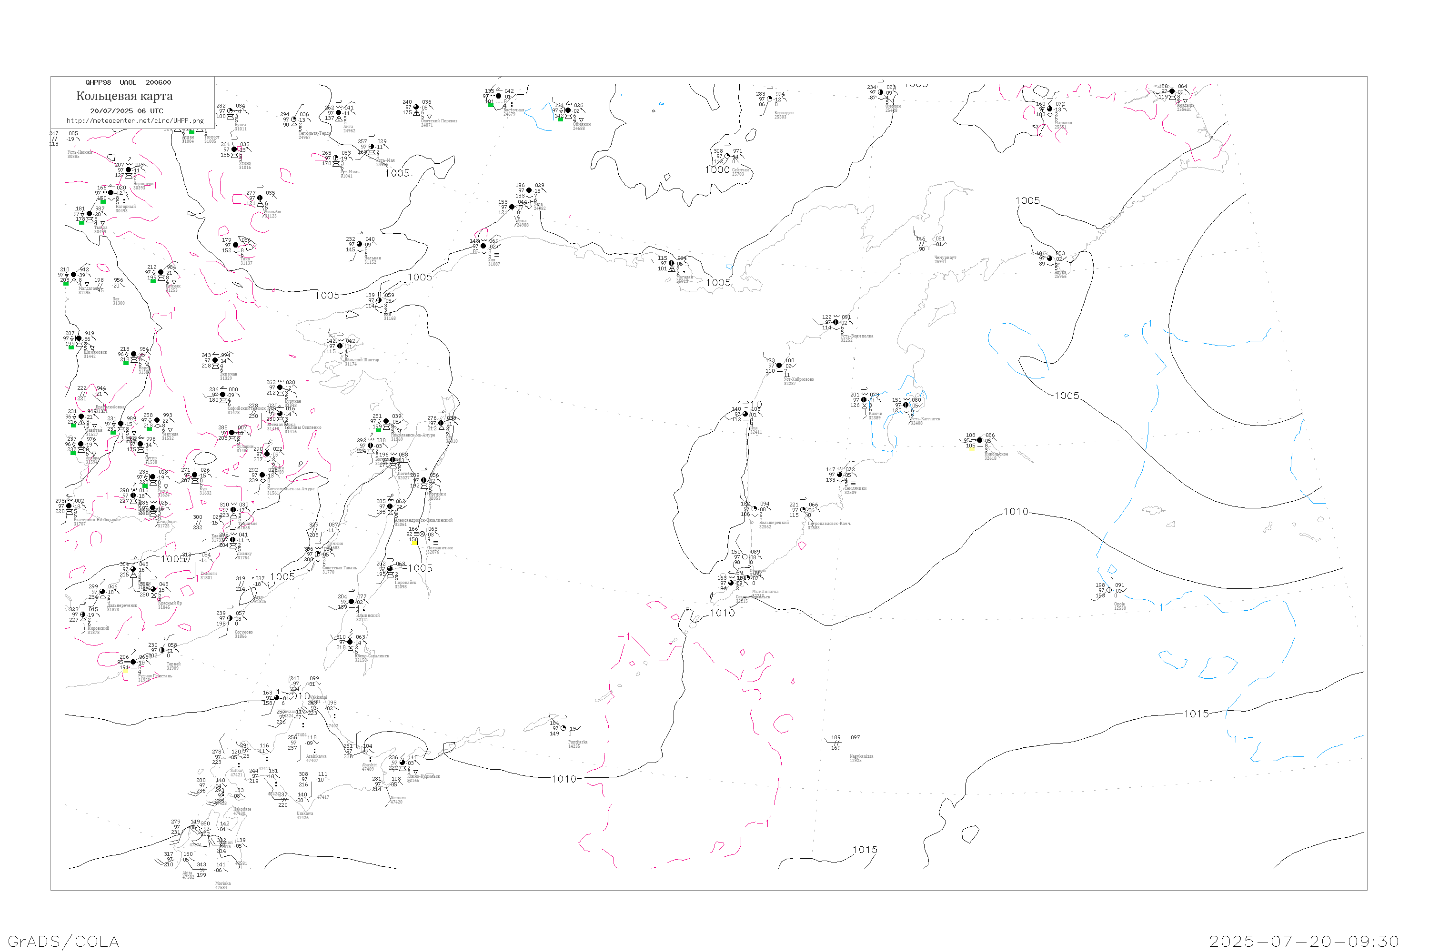This screenshot has height=952, width=1429.
Task: Click the Никольское station filled circle
Action: point(979,440)
